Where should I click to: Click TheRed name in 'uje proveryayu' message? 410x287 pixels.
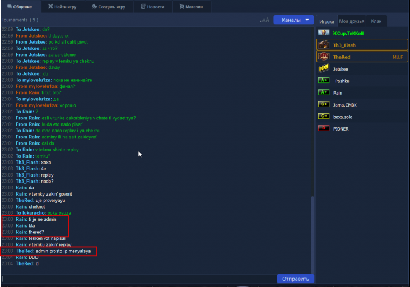25,200
